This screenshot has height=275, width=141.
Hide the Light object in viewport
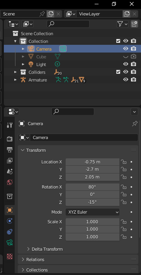click(x=126, y=64)
